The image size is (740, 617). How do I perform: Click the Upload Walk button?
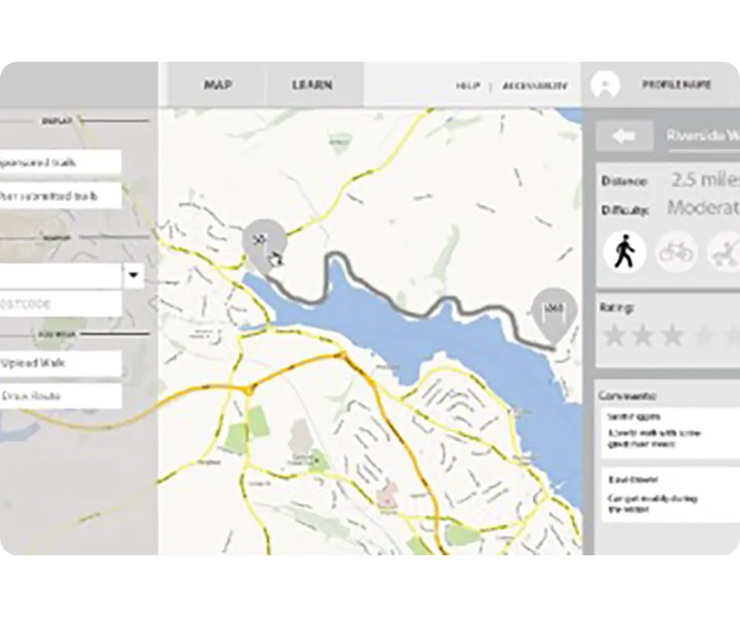click(x=59, y=363)
